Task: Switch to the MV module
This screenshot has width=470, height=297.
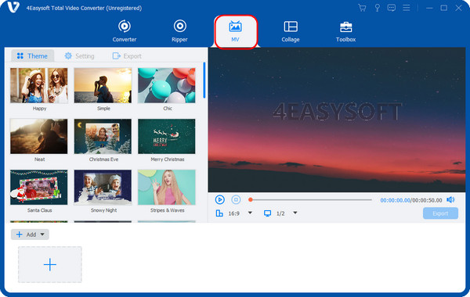Action: 236,31
